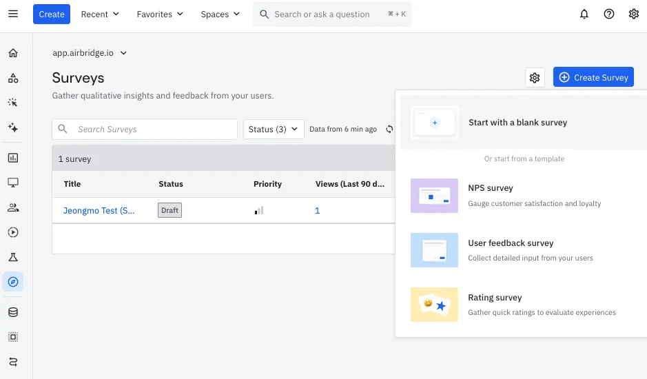The height and width of the screenshot is (379, 647).
Task: Expand the Recent dropdown
Action: click(x=100, y=14)
